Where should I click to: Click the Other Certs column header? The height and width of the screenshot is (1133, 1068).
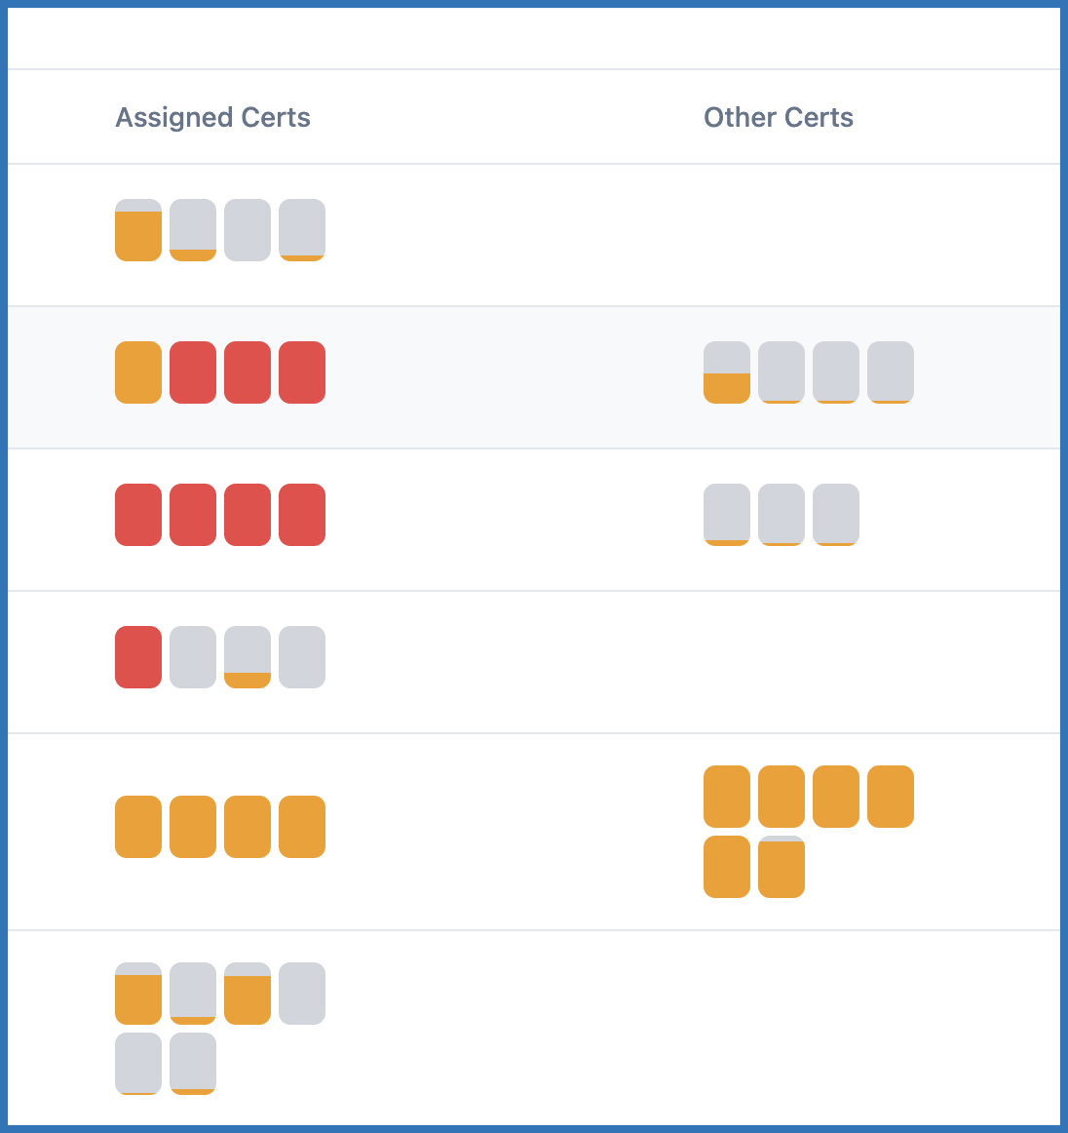[x=778, y=118]
